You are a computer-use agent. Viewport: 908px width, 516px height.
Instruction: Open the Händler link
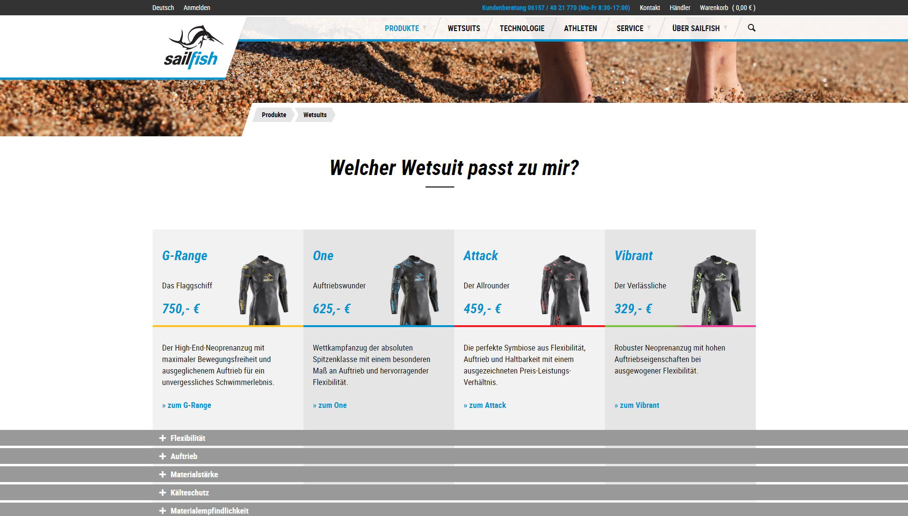[x=680, y=8]
